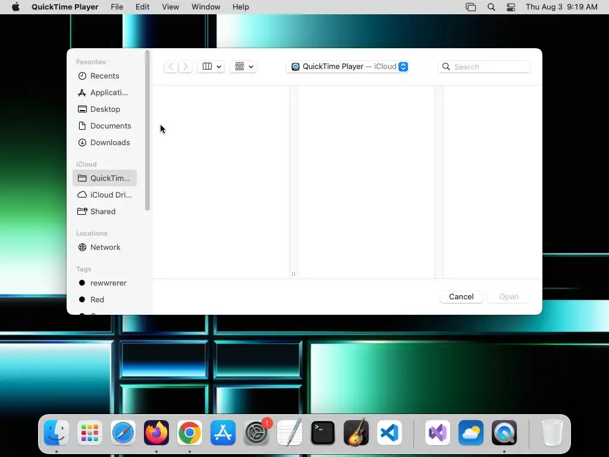This screenshot has height=457, width=609.
Task: Open TextEdit from the Dock
Action: [290, 433]
